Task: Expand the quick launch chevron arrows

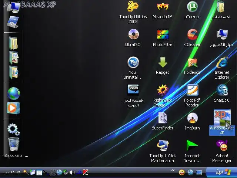Action: pos(173,171)
